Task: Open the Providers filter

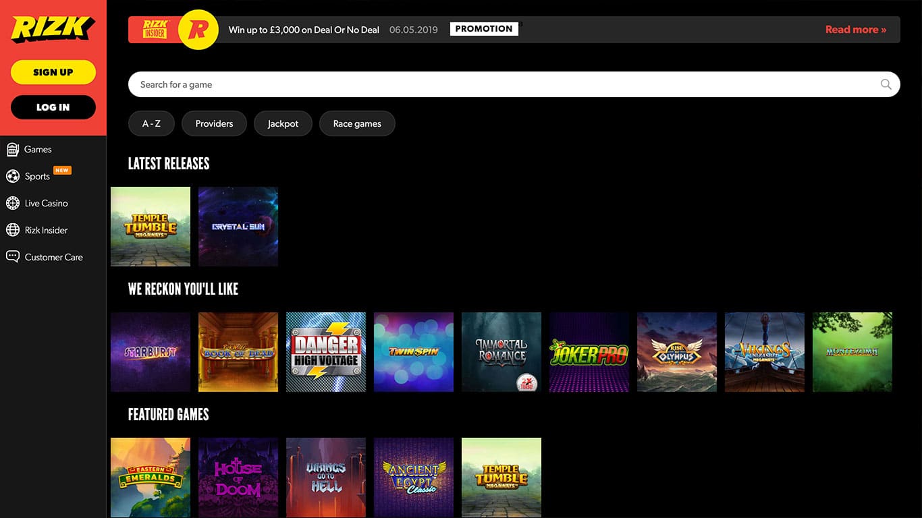Action: [x=214, y=123]
